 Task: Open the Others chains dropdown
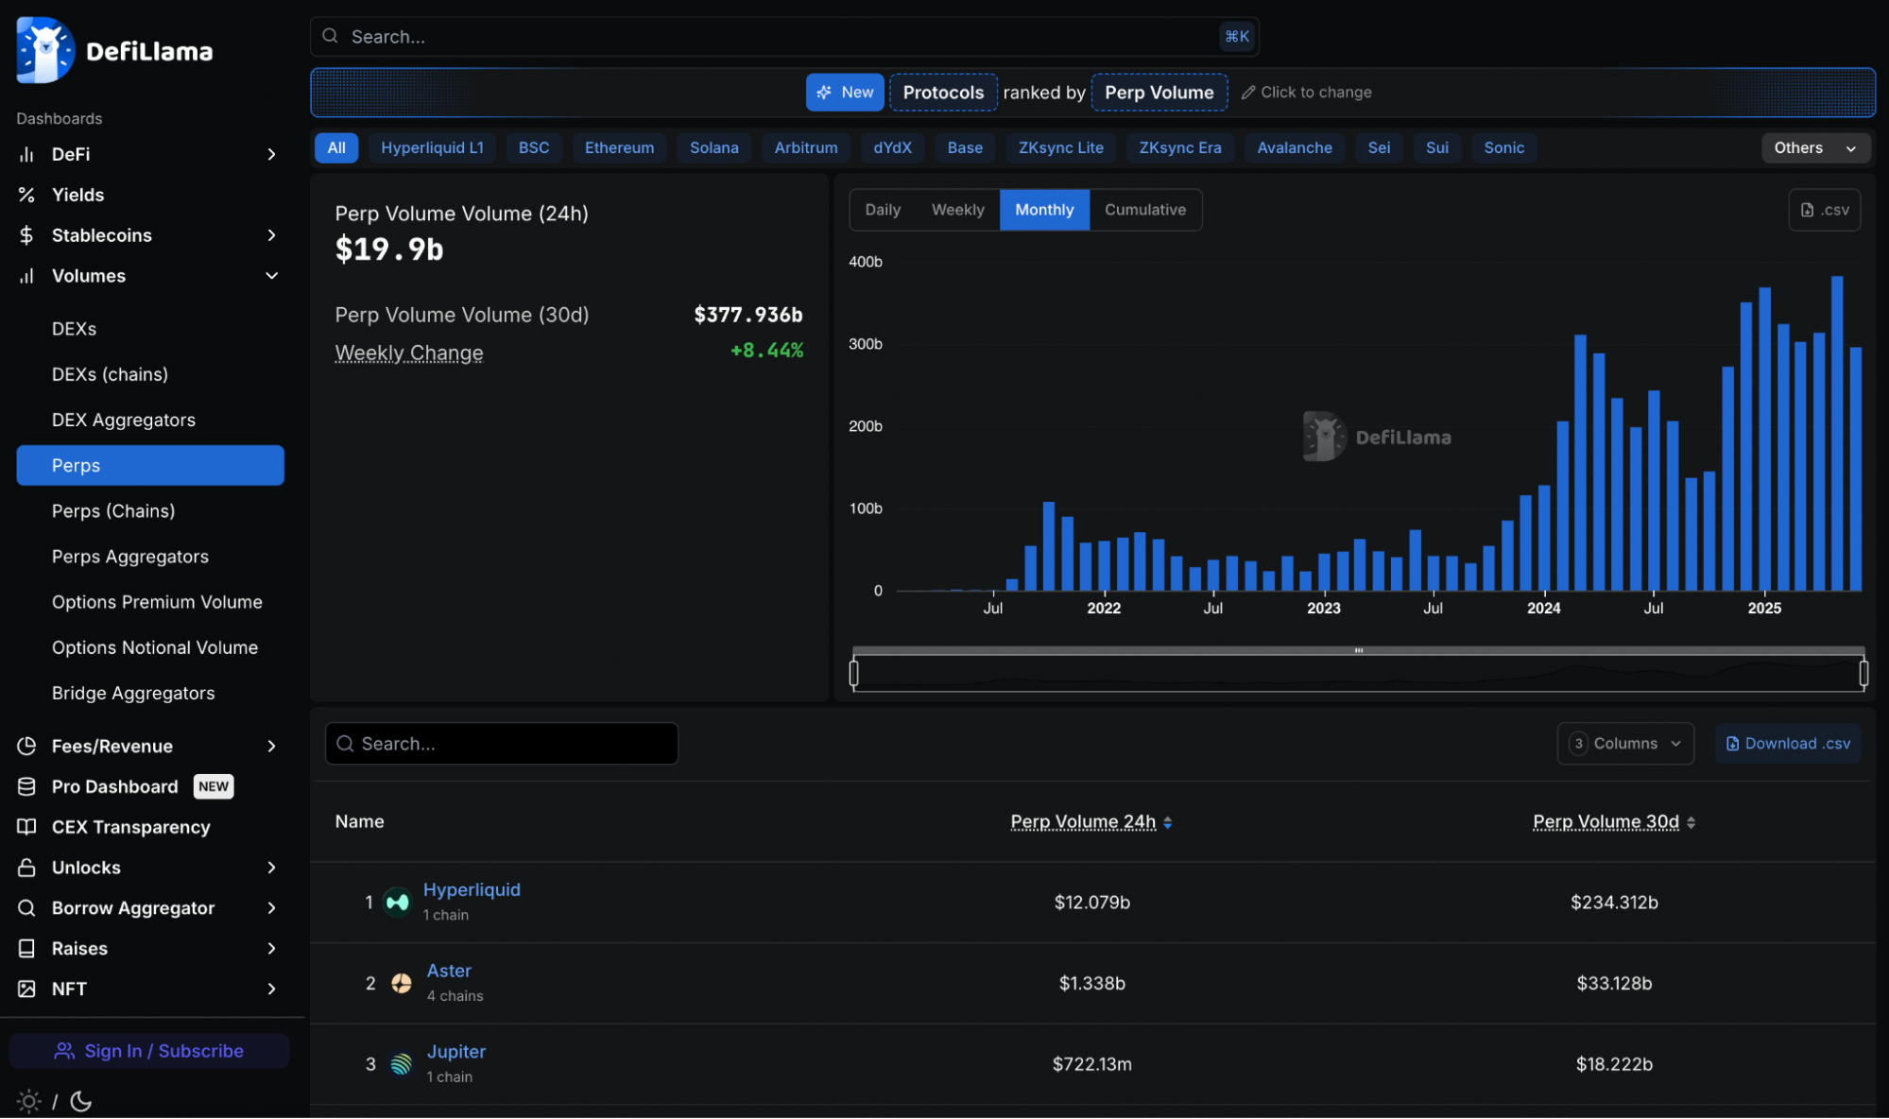[x=1814, y=147]
